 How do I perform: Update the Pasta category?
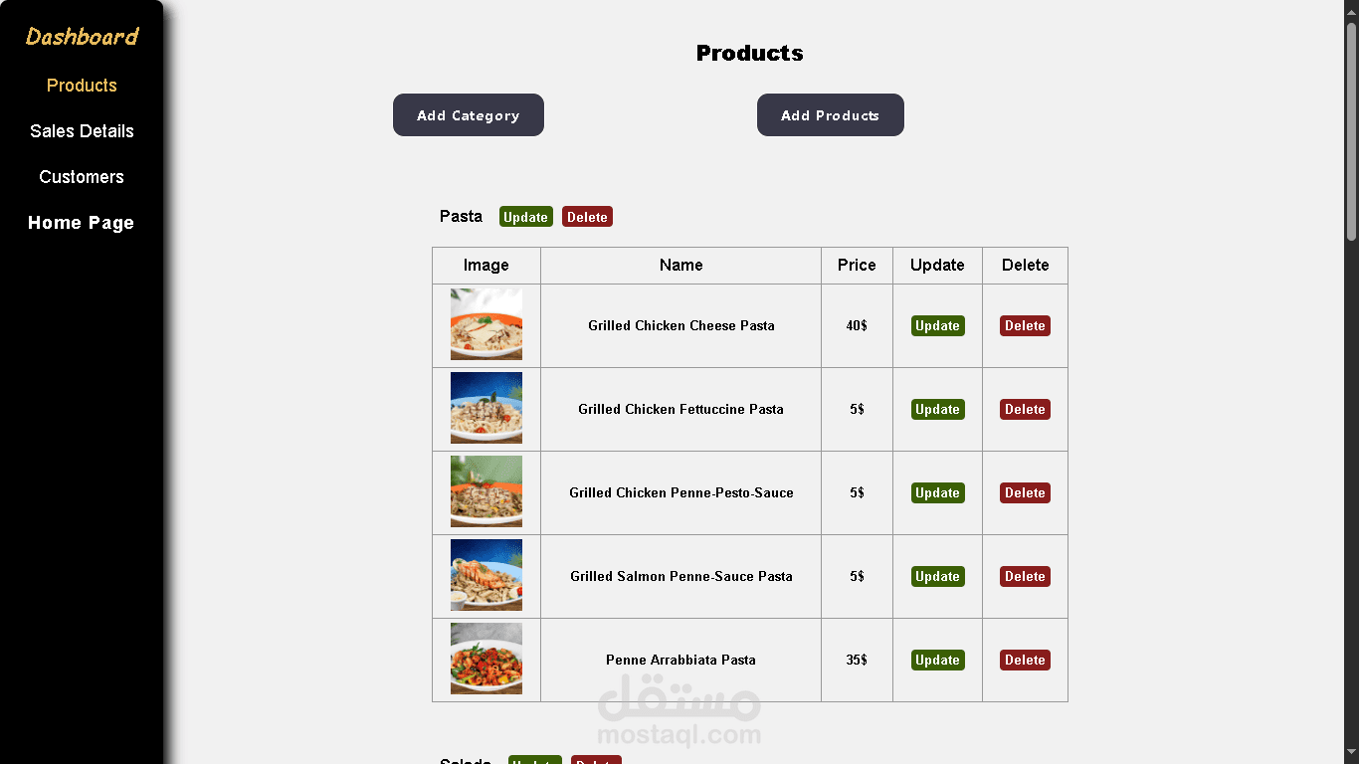pyautogui.click(x=525, y=217)
